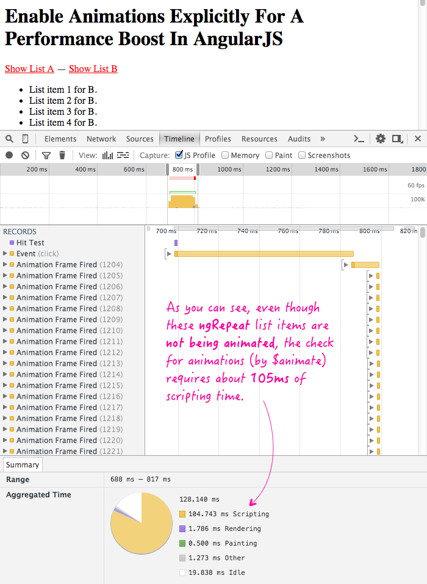This screenshot has width=427, height=584.
Task: Click the 800 ms overview ruler label
Action: 182,170
